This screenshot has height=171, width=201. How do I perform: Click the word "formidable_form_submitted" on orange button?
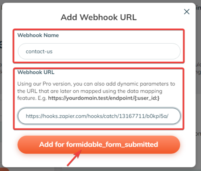pos(112,144)
